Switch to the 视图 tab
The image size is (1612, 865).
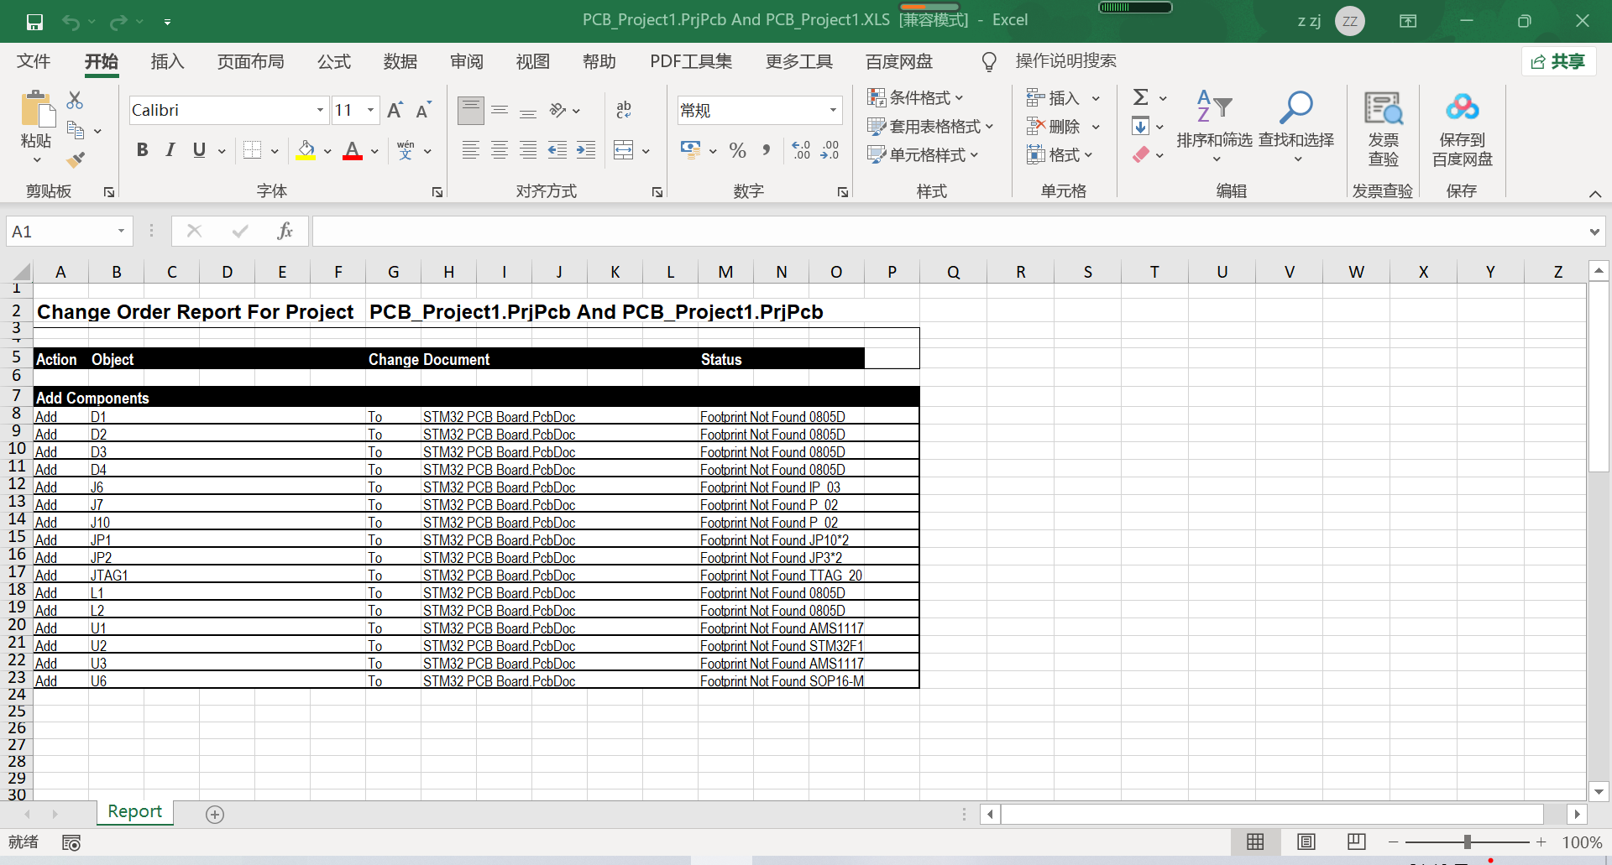click(x=533, y=61)
